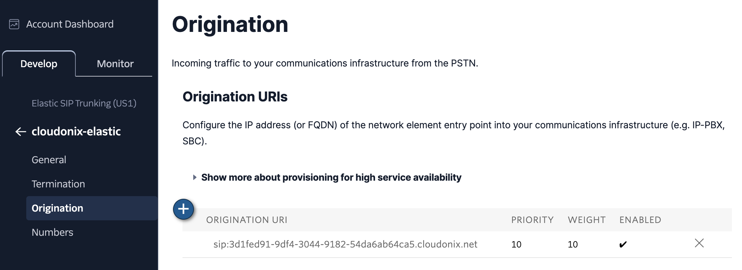Switch to the Develop tab
The height and width of the screenshot is (270, 742).
point(39,64)
